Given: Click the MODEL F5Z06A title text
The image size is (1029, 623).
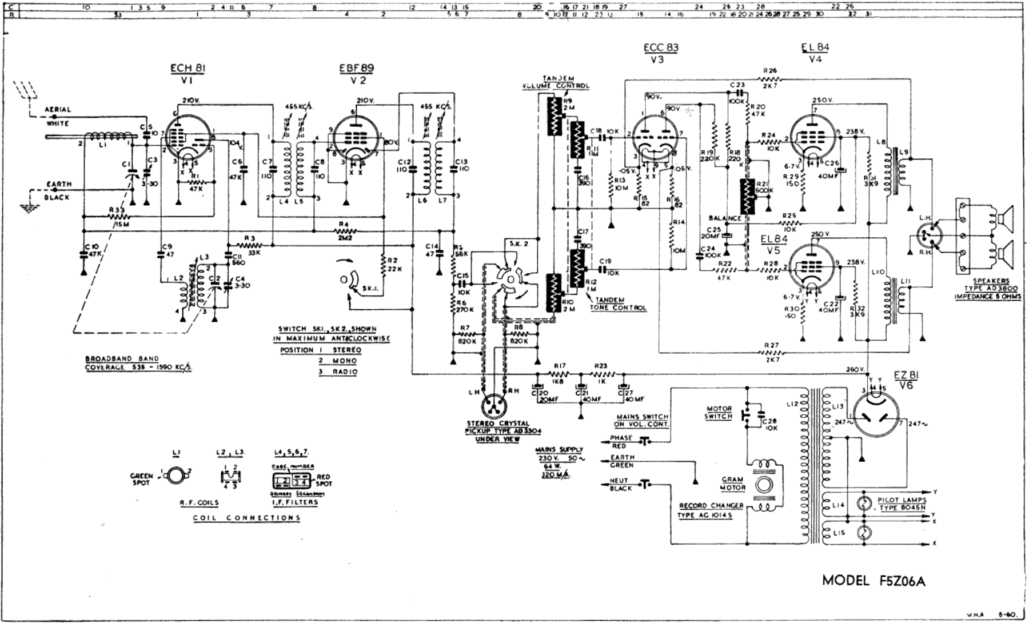Looking at the screenshot, I should click(x=874, y=581).
